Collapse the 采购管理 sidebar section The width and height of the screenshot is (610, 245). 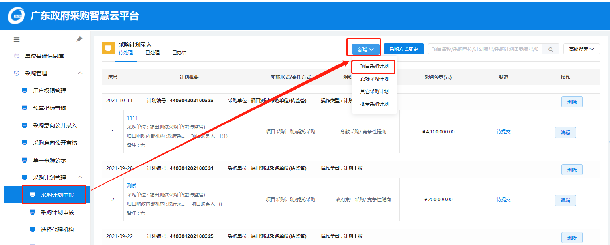80,73
